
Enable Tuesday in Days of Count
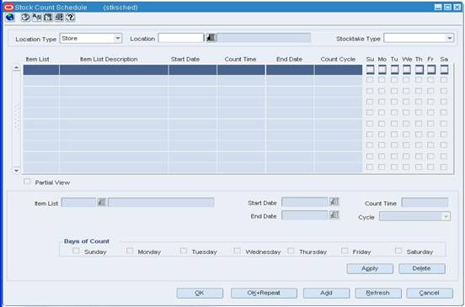click(184, 251)
